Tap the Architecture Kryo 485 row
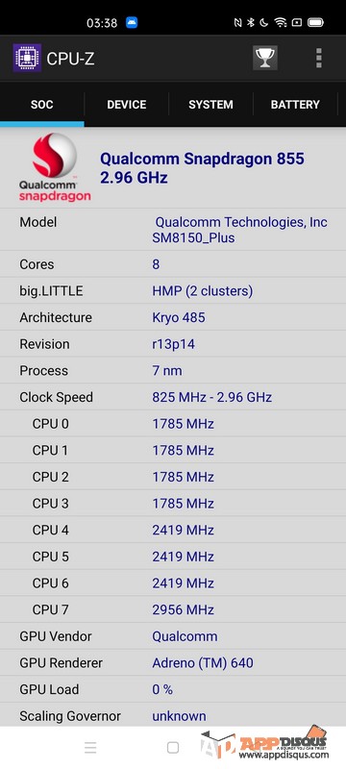This screenshot has width=346, height=769. click(173, 317)
